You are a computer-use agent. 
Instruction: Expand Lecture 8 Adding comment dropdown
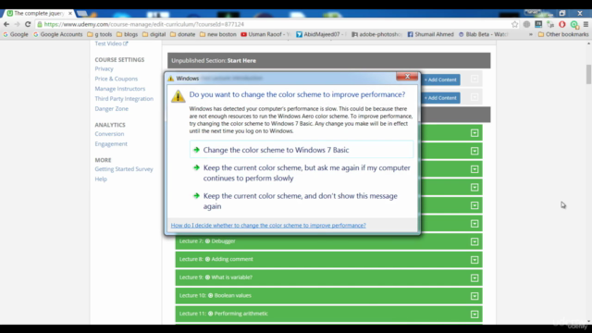pos(475,260)
